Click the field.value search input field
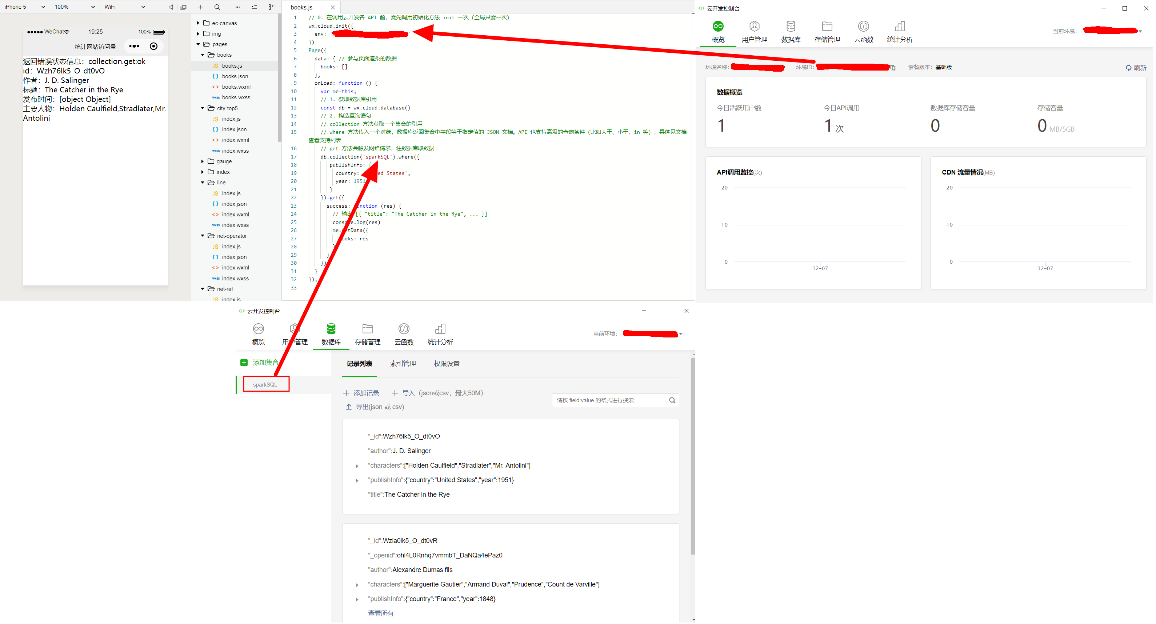The image size is (1156, 624). pos(611,400)
